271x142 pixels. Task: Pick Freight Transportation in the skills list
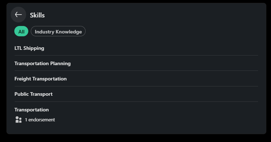coord(40,79)
